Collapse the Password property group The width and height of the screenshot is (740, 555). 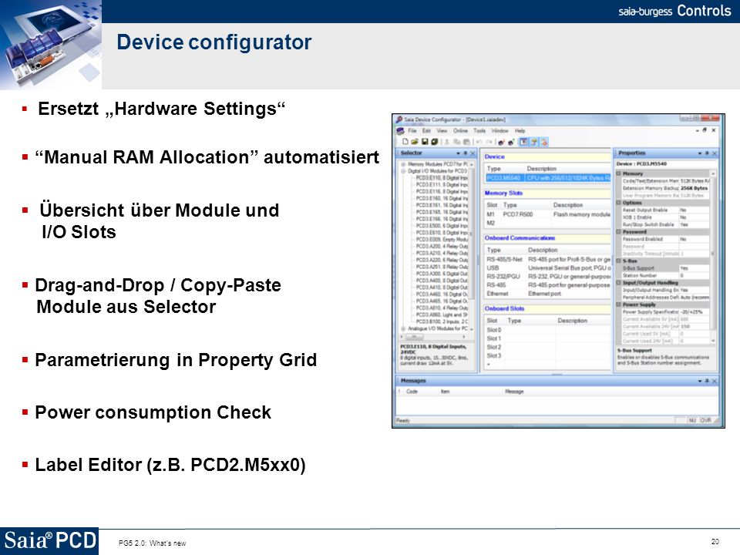tap(619, 232)
